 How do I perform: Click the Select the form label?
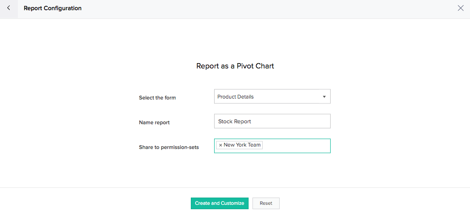pos(157,98)
